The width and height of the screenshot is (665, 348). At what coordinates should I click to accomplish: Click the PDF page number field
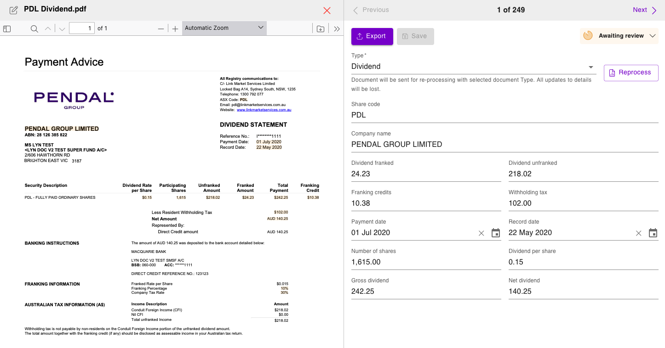tap(82, 28)
